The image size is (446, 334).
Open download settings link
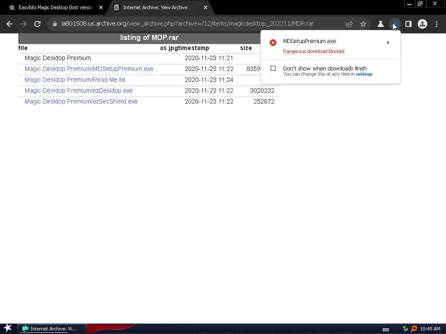[x=364, y=74]
